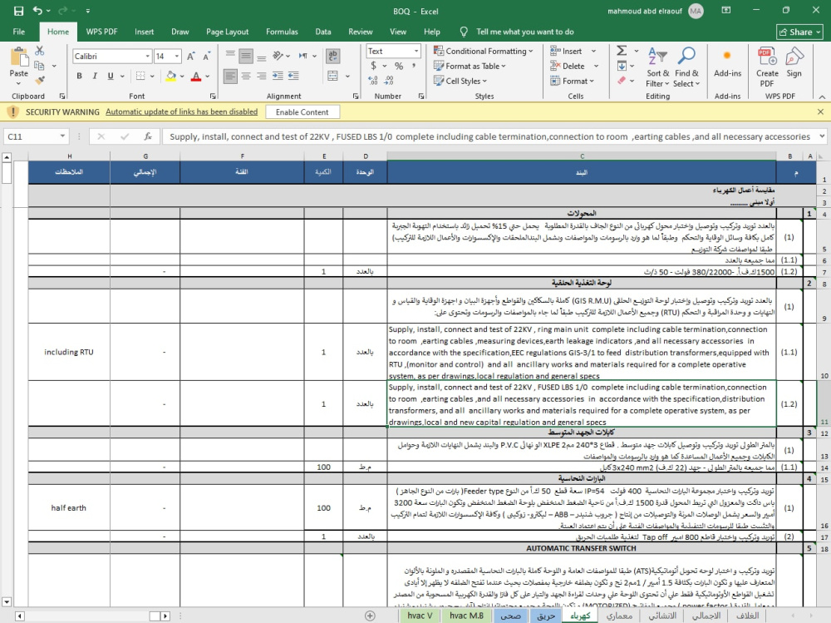The image size is (831, 623).
Task: Toggle top vertical alignment
Action: click(230, 56)
